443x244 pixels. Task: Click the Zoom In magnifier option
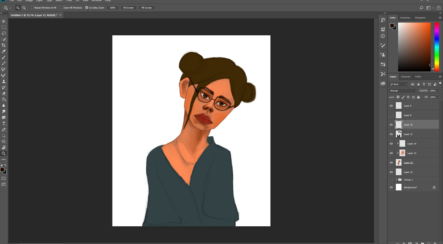[x=18, y=8]
